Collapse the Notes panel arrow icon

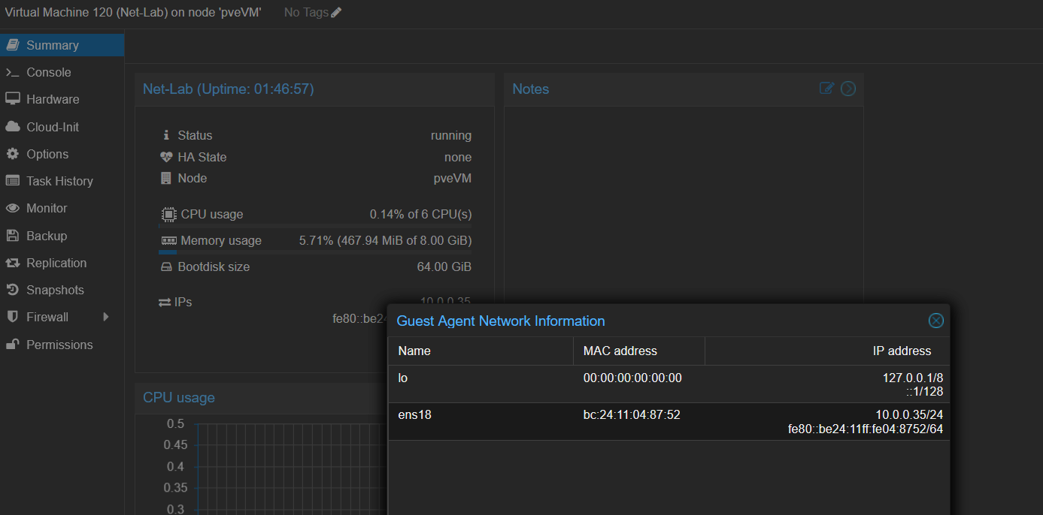[848, 89]
